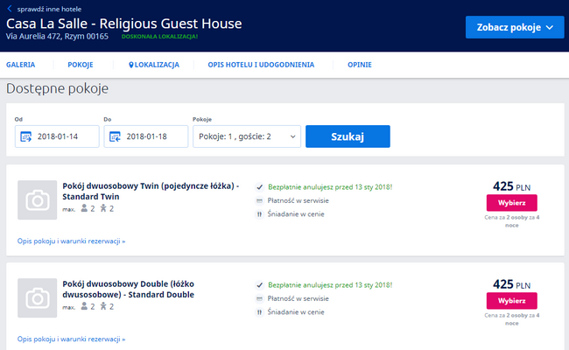The image size is (569, 350).
Task: Expand the 'Zobacz pokoje' dropdown button
Action: 515,27
